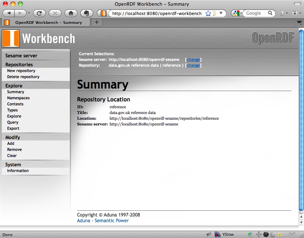Open the Sesame server section

[21, 56]
